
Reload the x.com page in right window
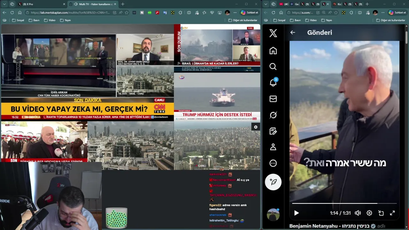coord(273,12)
